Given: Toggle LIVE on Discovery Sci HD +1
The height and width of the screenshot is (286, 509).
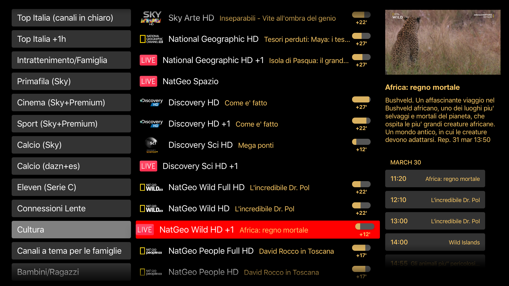Looking at the screenshot, I should click(148, 166).
